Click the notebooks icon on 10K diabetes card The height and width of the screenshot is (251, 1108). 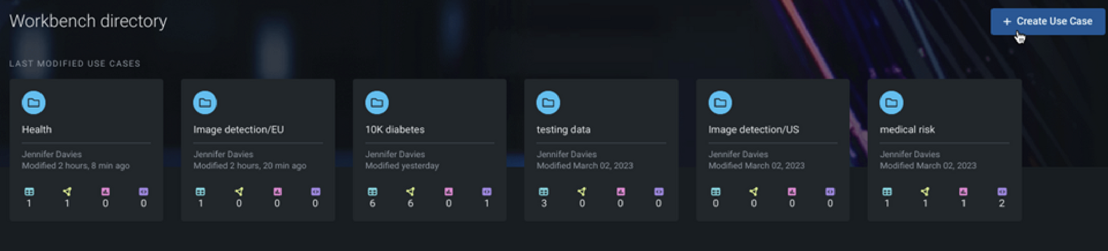tap(486, 192)
